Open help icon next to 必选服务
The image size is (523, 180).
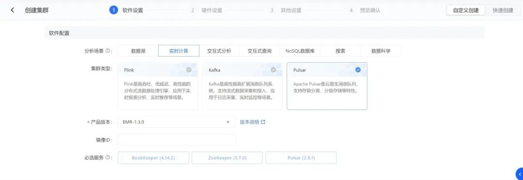click(x=108, y=158)
